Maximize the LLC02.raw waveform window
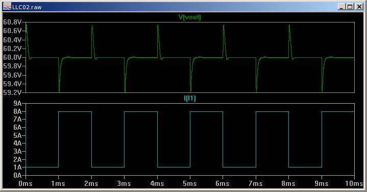Screen dimensions: 367x192 [350, 7]
